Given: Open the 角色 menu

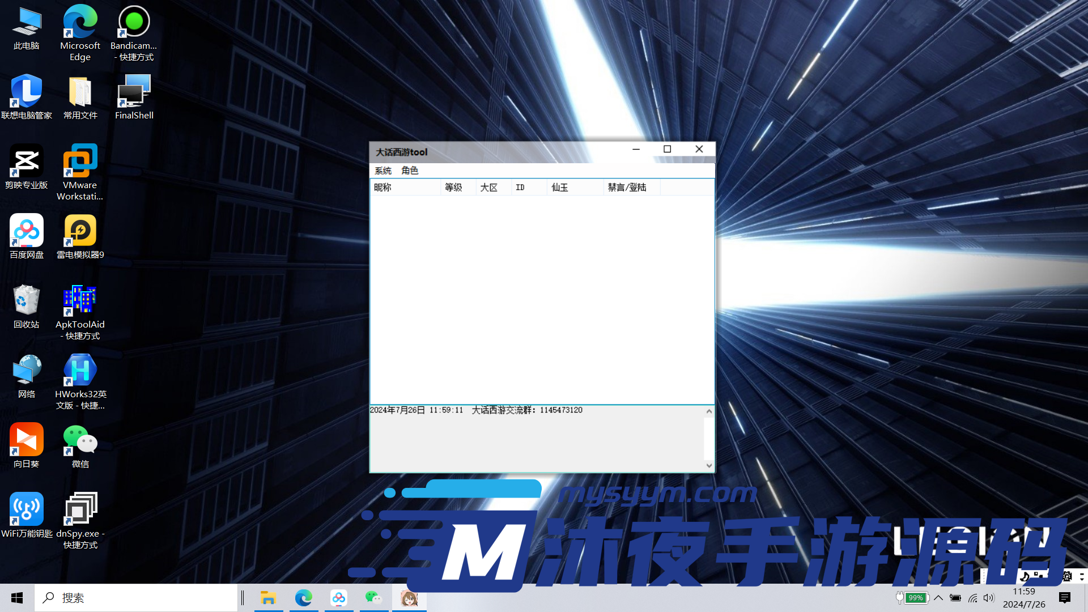Looking at the screenshot, I should click(410, 171).
